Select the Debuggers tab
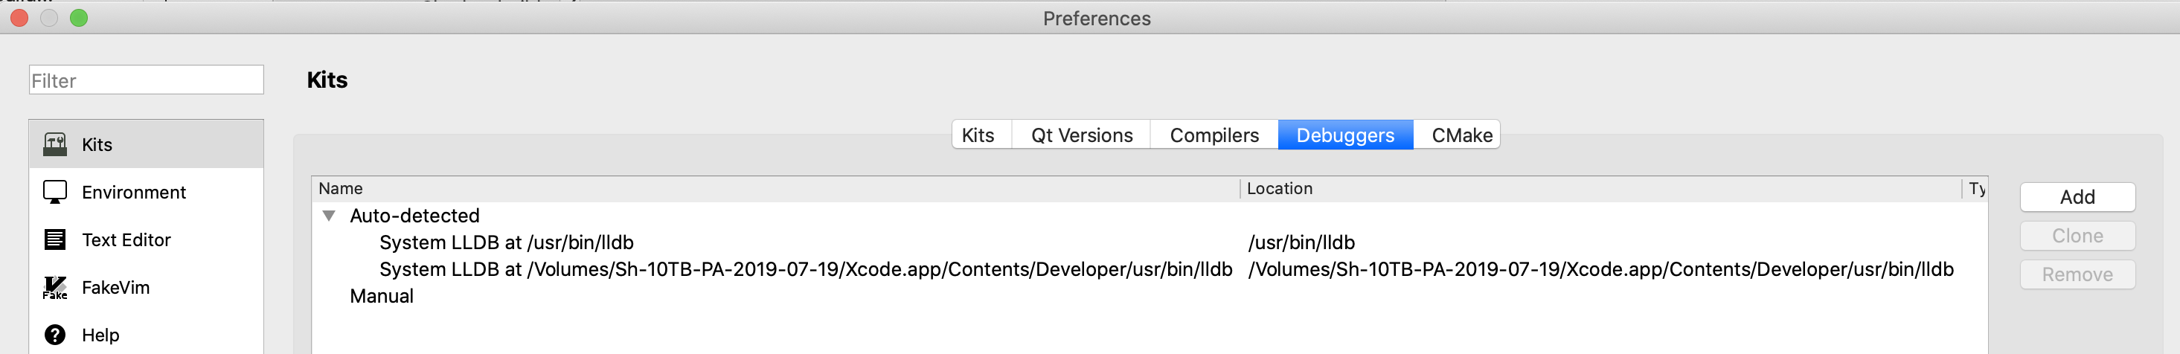The width and height of the screenshot is (2180, 354). (1344, 135)
